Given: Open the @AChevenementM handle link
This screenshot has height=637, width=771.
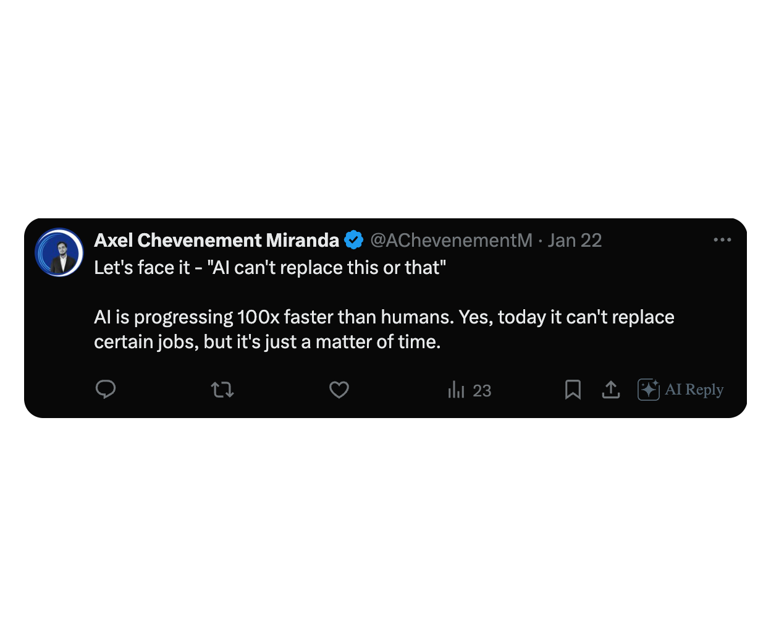Looking at the screenshot, I should pos(451,240).
